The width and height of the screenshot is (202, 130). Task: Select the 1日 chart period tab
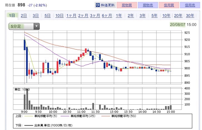pos(12,16)
